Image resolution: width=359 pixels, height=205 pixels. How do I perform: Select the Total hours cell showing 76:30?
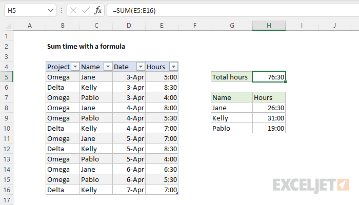[x=269, y=77]
